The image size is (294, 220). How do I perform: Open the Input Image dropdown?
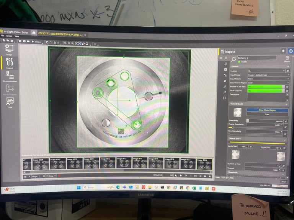click(269, 75)
